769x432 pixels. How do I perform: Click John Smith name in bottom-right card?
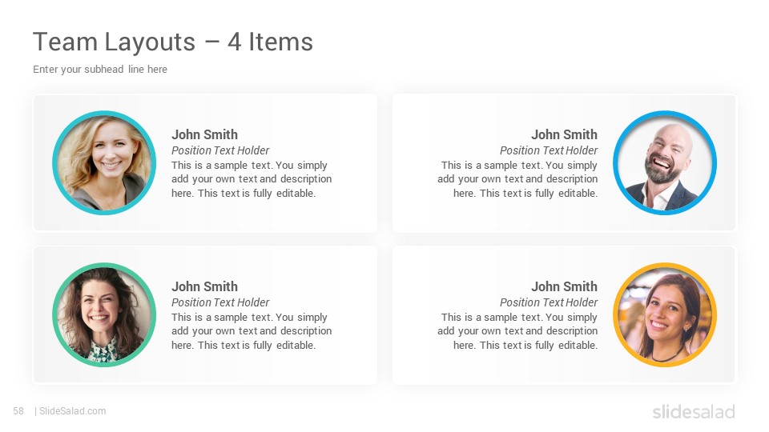click(x=564, y=286)
